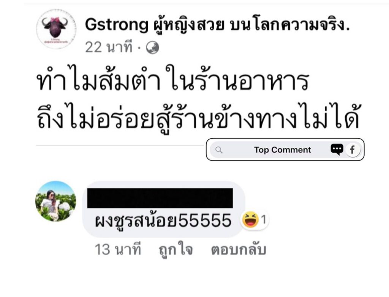Open the 22 นาที post timestamp
Screen dimensions: 389x297
pyautogui.click(x=109, y=47)
